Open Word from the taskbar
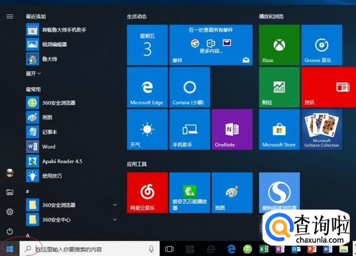This screenshot has width=356, height=256. pyautogui.click(x=328, y=249)
